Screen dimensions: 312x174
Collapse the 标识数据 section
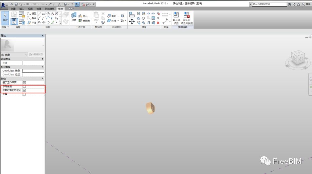[42, 67]
